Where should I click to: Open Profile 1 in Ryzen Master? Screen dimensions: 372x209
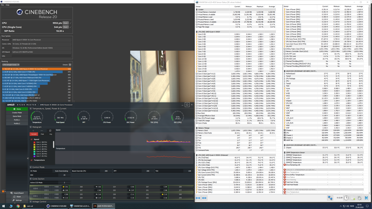click(x=17, y=120)
